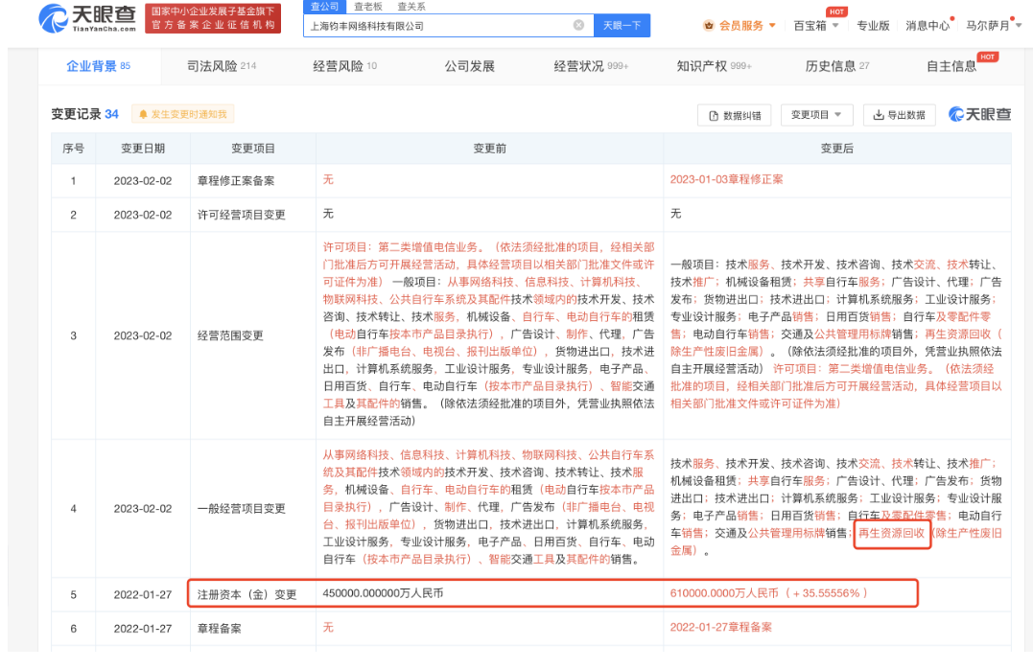Click 一般经营项目变更 in row 4
Image resolution: width=1033 pixels, height=669 pixels.
[x=241, y=508]
